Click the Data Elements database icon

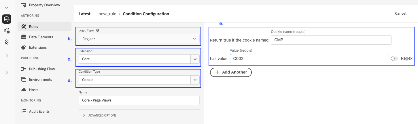click(24, 37)
